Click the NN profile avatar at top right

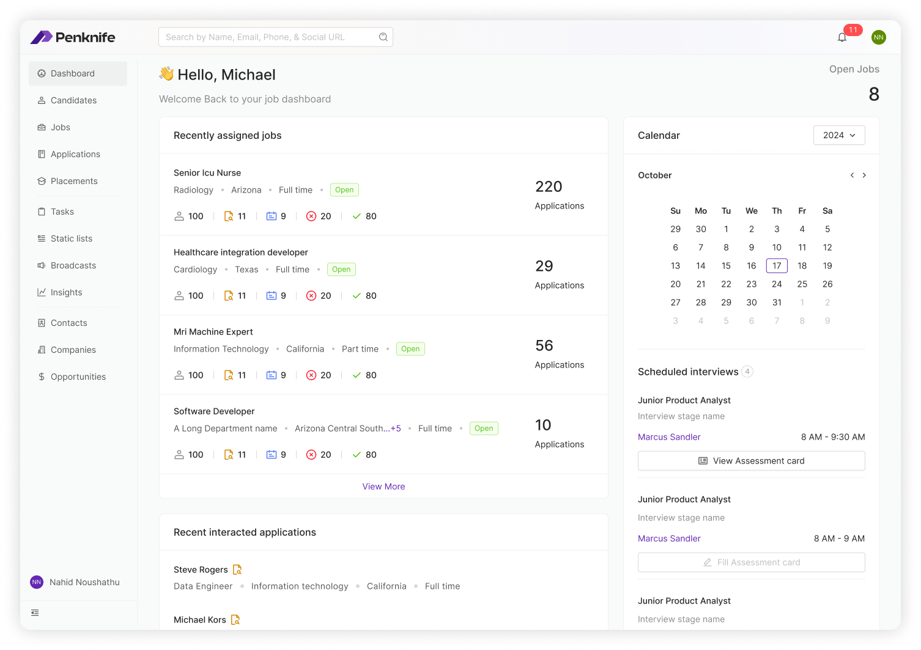(x=879, y=37)
